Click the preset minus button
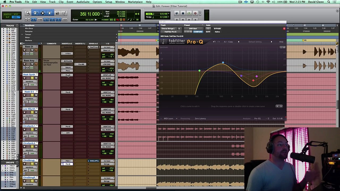Image resolution: width=340 pixels, height=191 pixels. click(x=185, y=32)
